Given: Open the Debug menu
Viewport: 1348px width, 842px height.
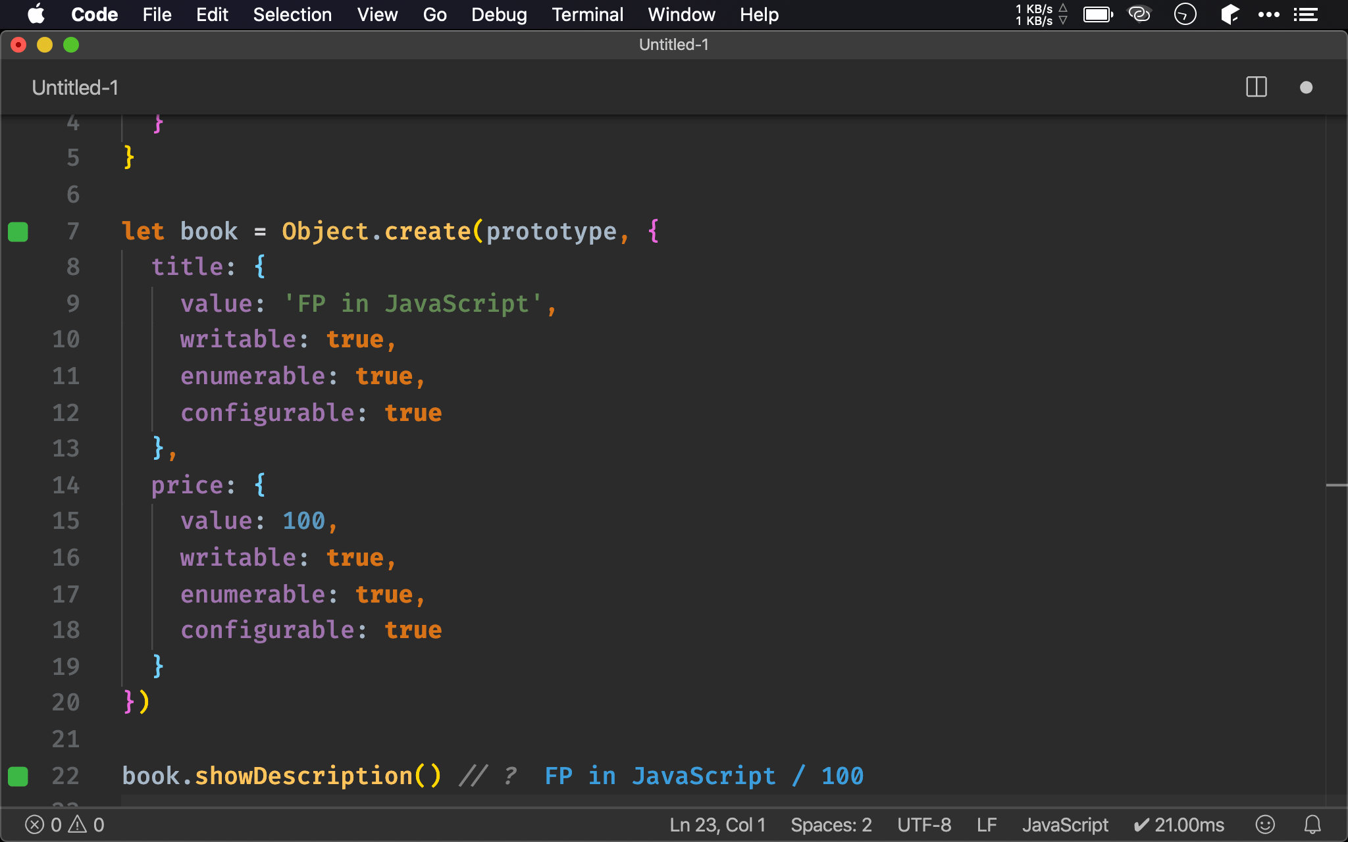Looking at the screenshot, I should pos(499,14).
